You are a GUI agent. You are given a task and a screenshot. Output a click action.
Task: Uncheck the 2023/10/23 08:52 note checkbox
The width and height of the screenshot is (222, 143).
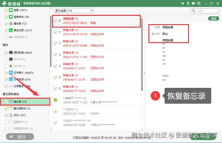point(55,21)
